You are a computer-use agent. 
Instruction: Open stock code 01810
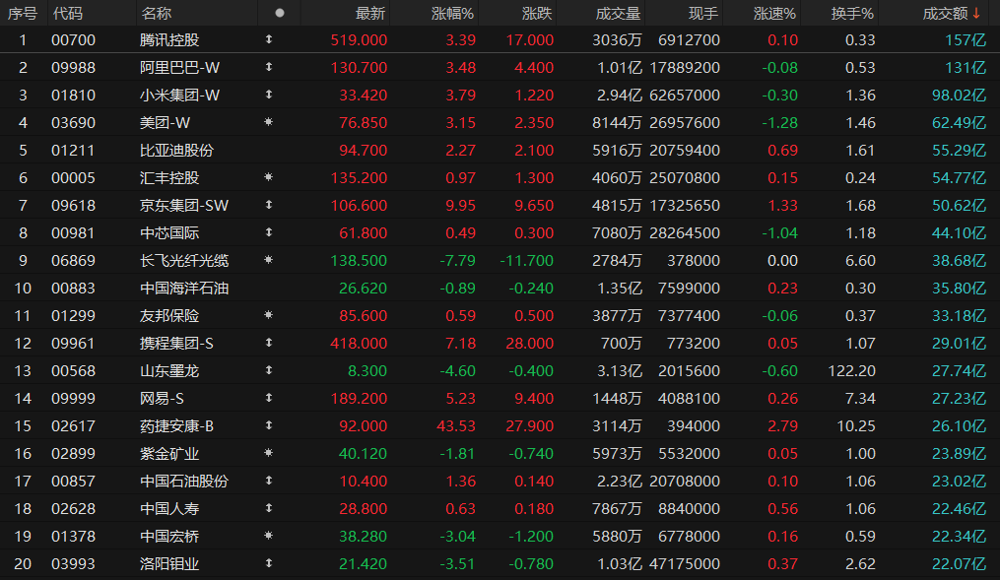[x=69, y=96]
